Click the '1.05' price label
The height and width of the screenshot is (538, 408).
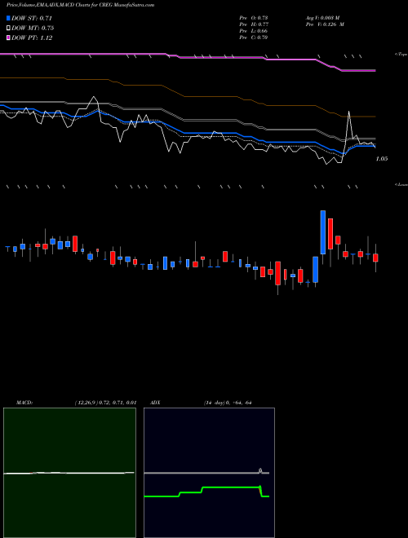click(382, 159)
